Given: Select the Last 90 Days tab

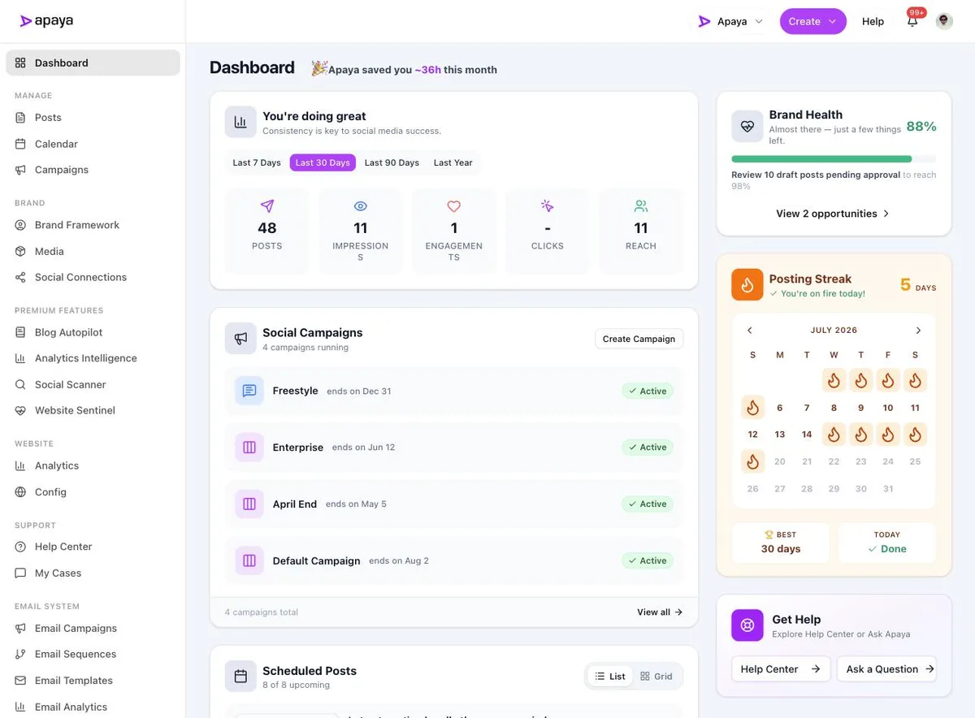Looking at the screenshot, I should coord(392,162).
